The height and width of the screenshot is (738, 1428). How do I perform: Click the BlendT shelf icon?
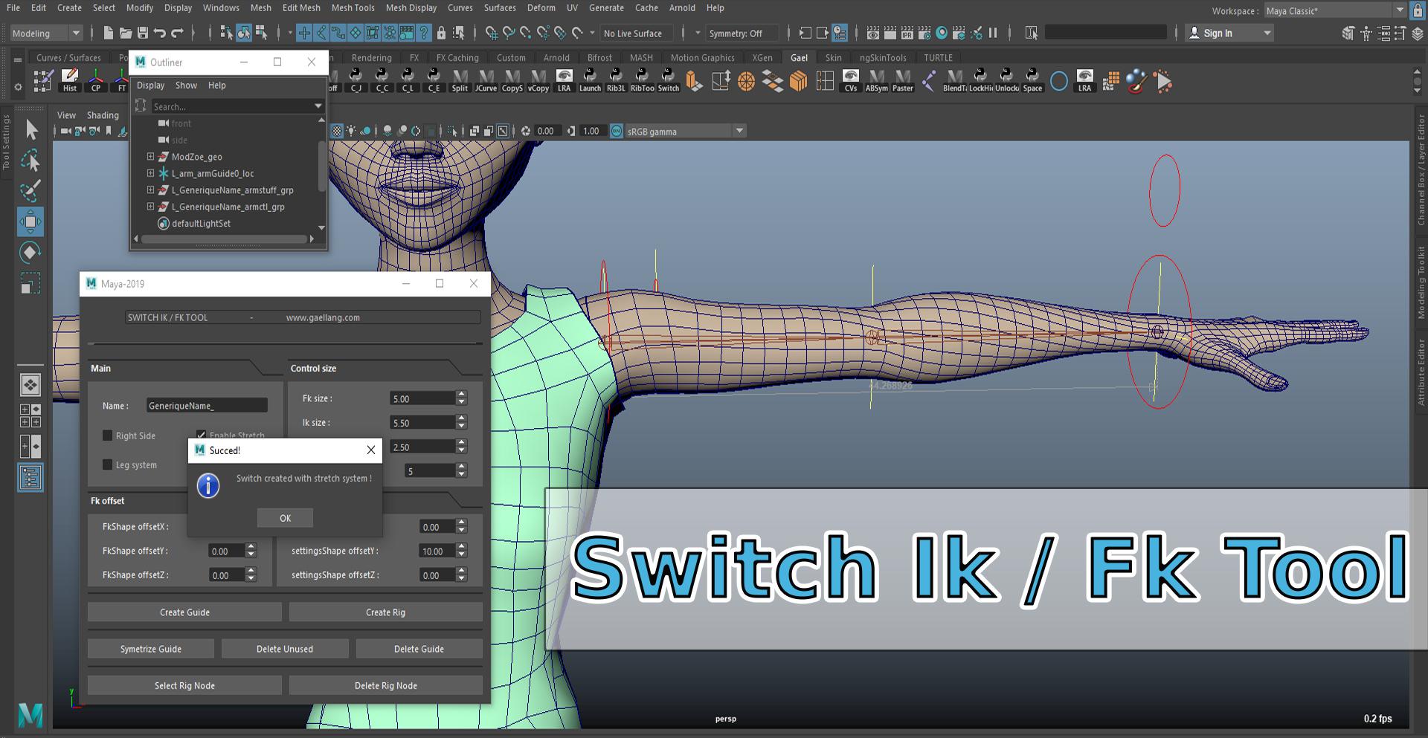[x=954, y=80]
